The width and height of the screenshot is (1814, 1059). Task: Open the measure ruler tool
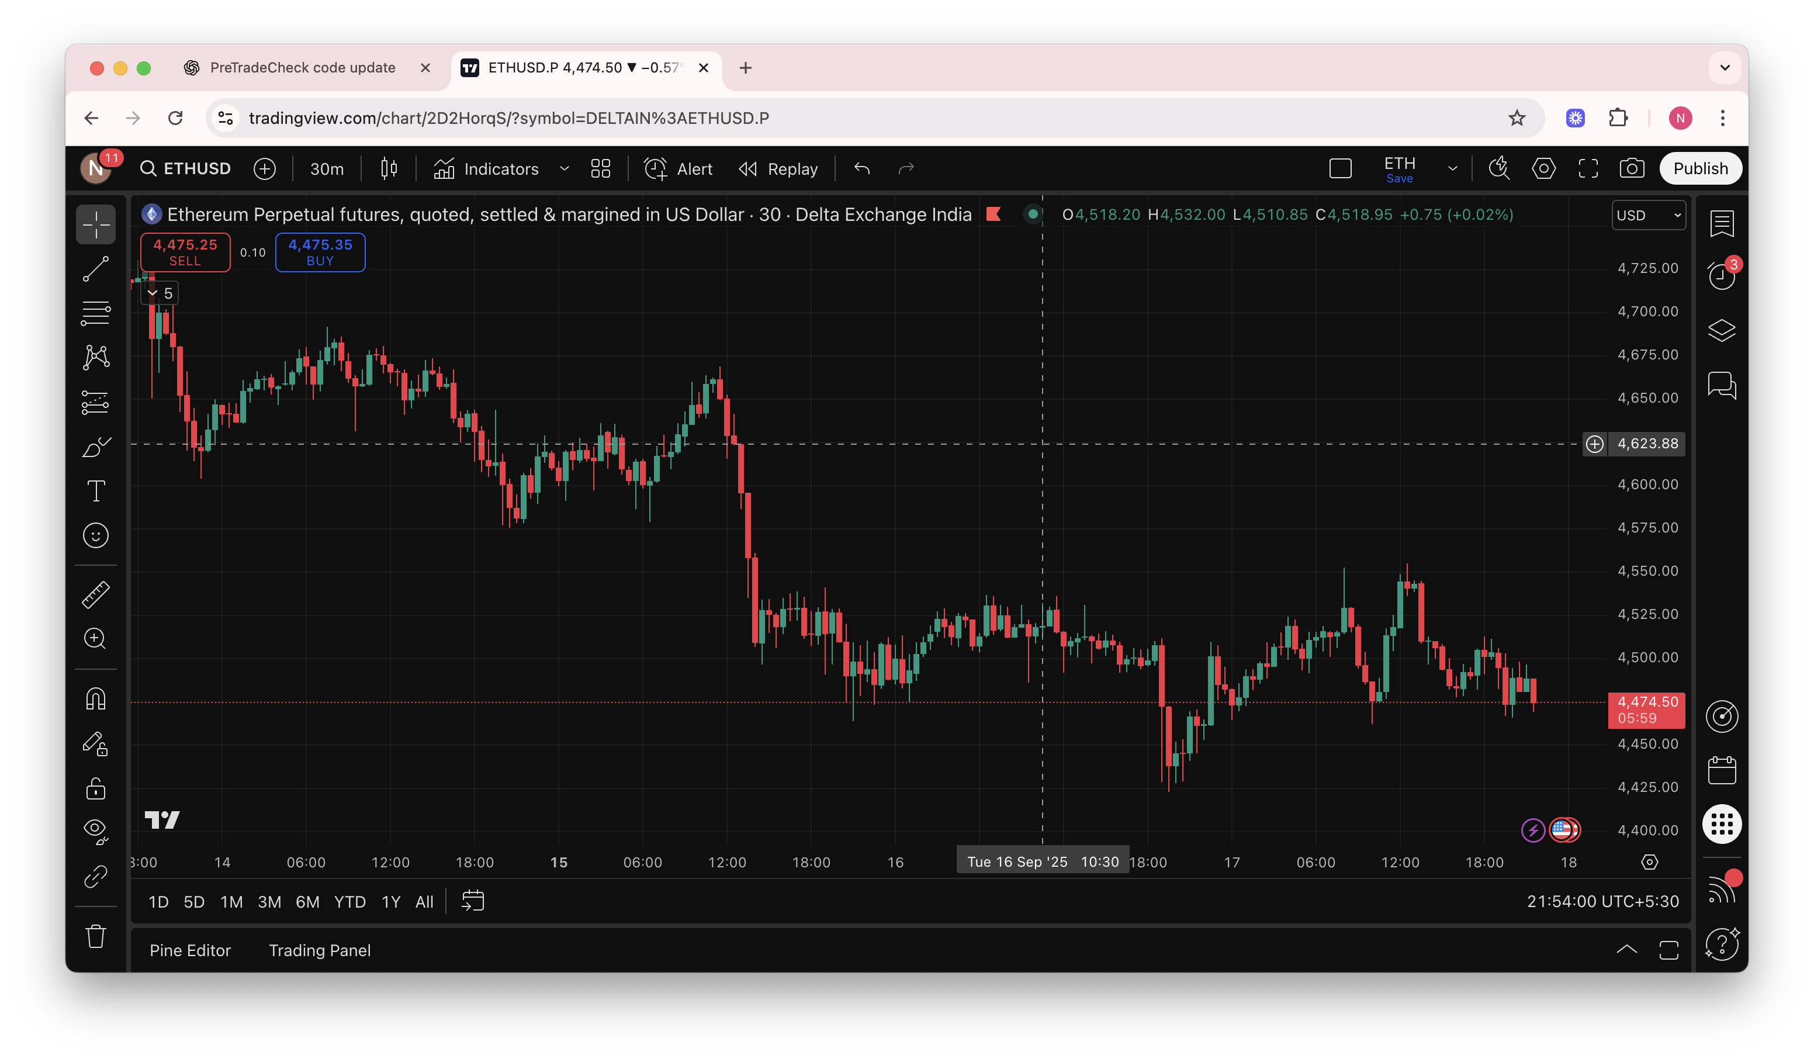tap(96, 594)
